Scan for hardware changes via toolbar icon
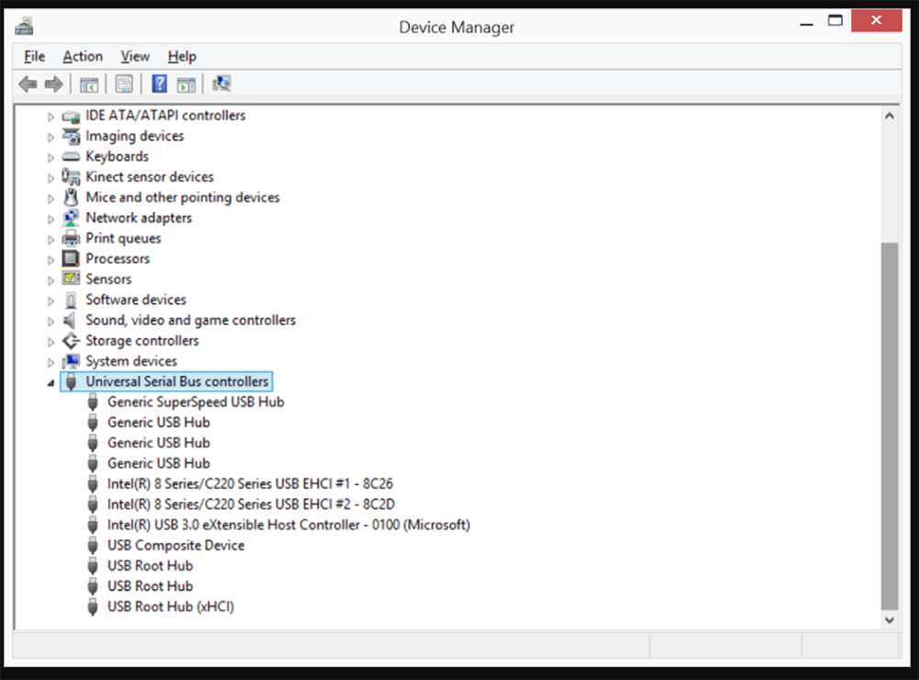 coord(221,84)
